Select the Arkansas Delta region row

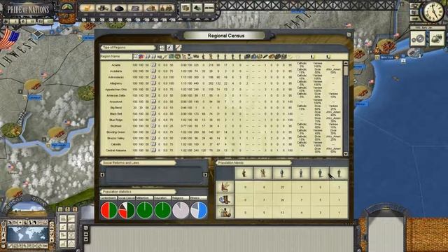coord(221,95)
